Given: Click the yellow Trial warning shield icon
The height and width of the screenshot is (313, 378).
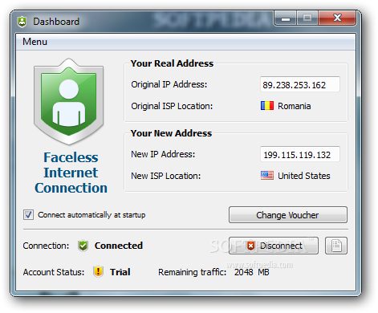Looking at the screenshot, I should tap(98, 271).
